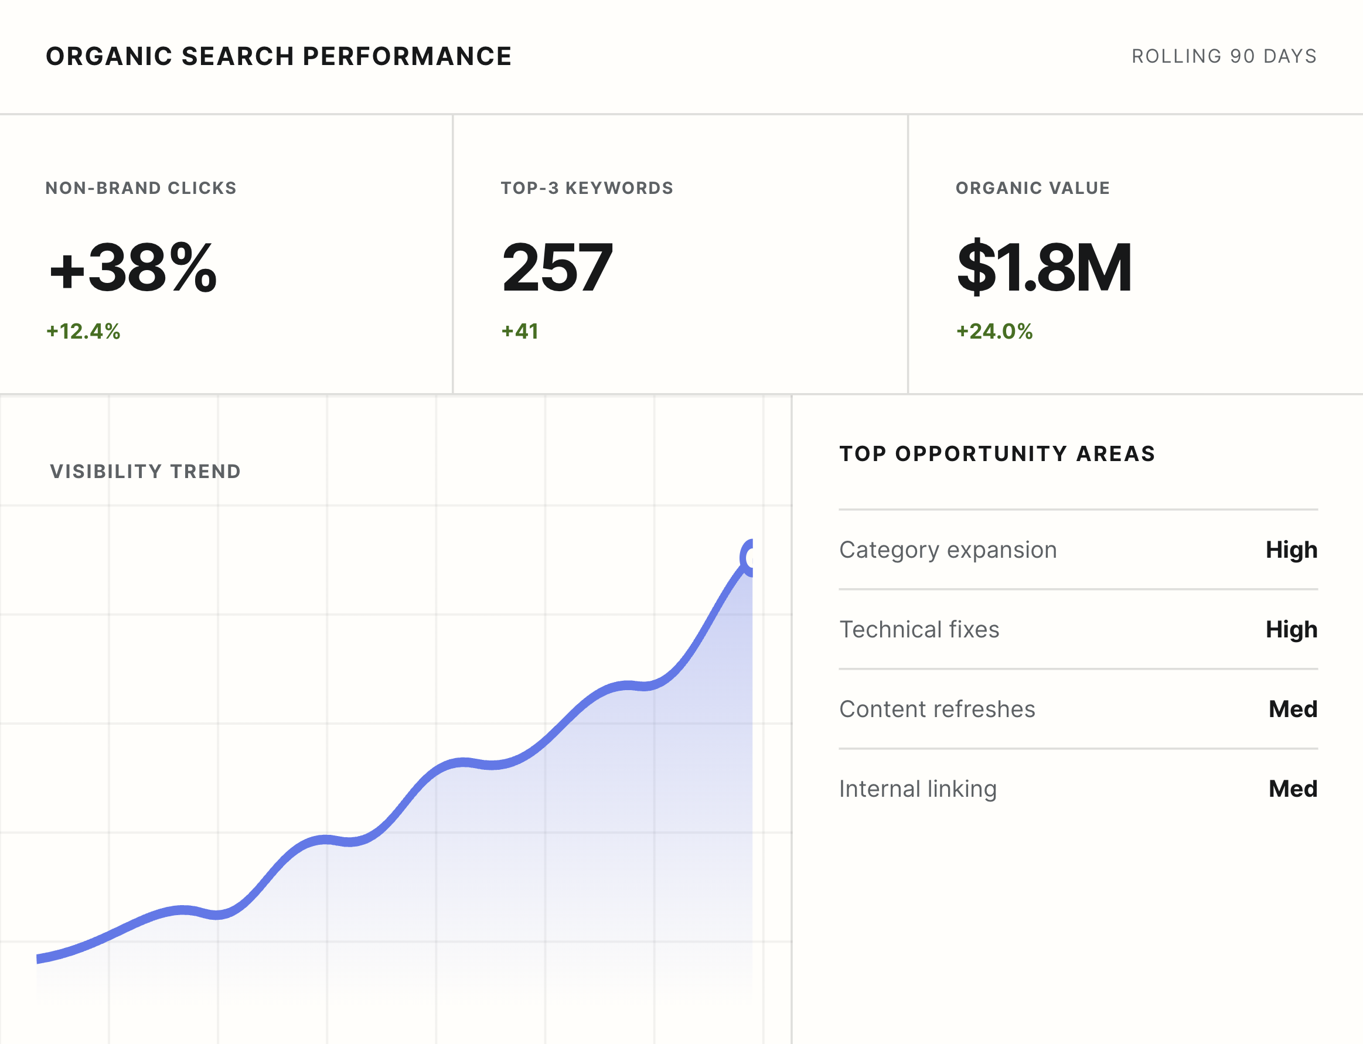Screen dimensions: 1363x1044
Task: Click the +38% non-brand clicks value
Action: coord(133,268)
